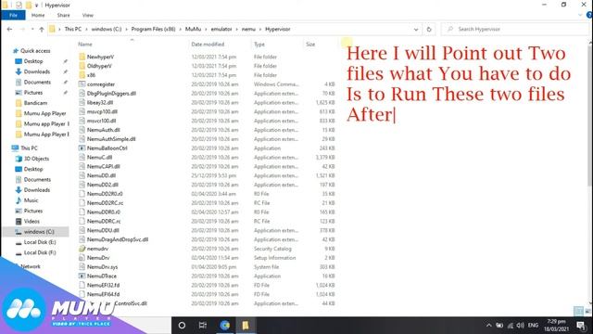Select 'Program Files (x86)' breadcrumb segment
Image resolution: width=593 pixels, height=334 pixels.
[153, 29]
